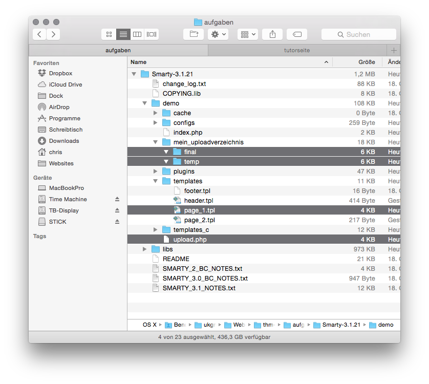Open the Arrange items dropdown
Viewport: 429px width, 384px height.
(248, 34)
